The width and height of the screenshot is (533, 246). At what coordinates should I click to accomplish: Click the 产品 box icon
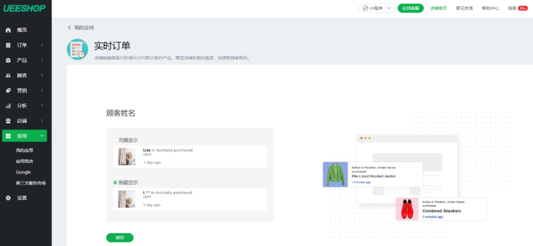(x=8, y=60)
